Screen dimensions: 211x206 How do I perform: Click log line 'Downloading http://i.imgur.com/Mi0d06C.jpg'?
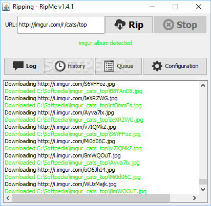(x=60, y=141)
